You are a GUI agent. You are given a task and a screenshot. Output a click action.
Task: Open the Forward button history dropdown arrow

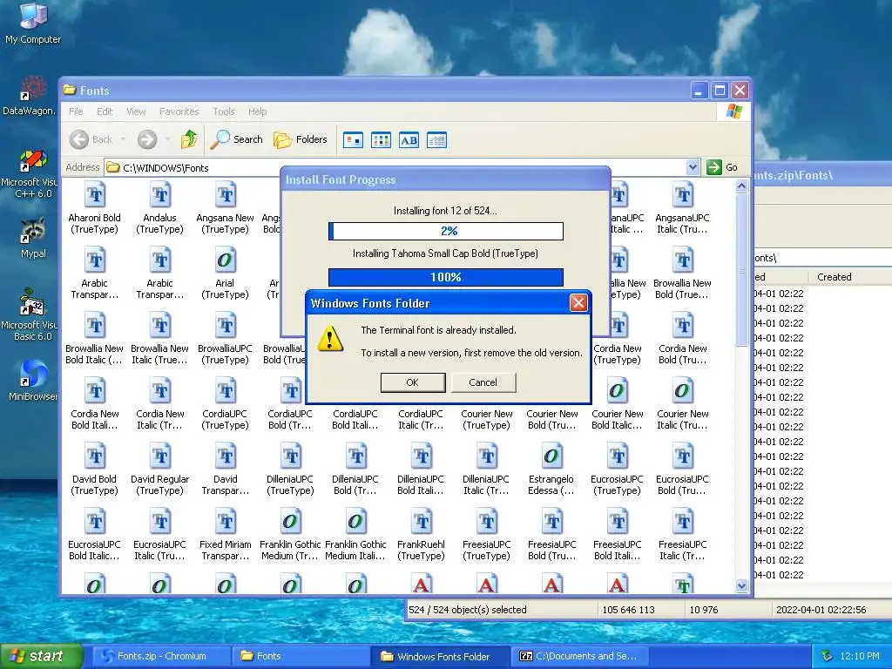click(x=167, y=139)
